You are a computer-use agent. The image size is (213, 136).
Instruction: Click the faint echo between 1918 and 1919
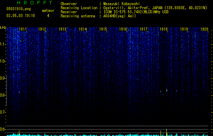click(x=176, y=91)
